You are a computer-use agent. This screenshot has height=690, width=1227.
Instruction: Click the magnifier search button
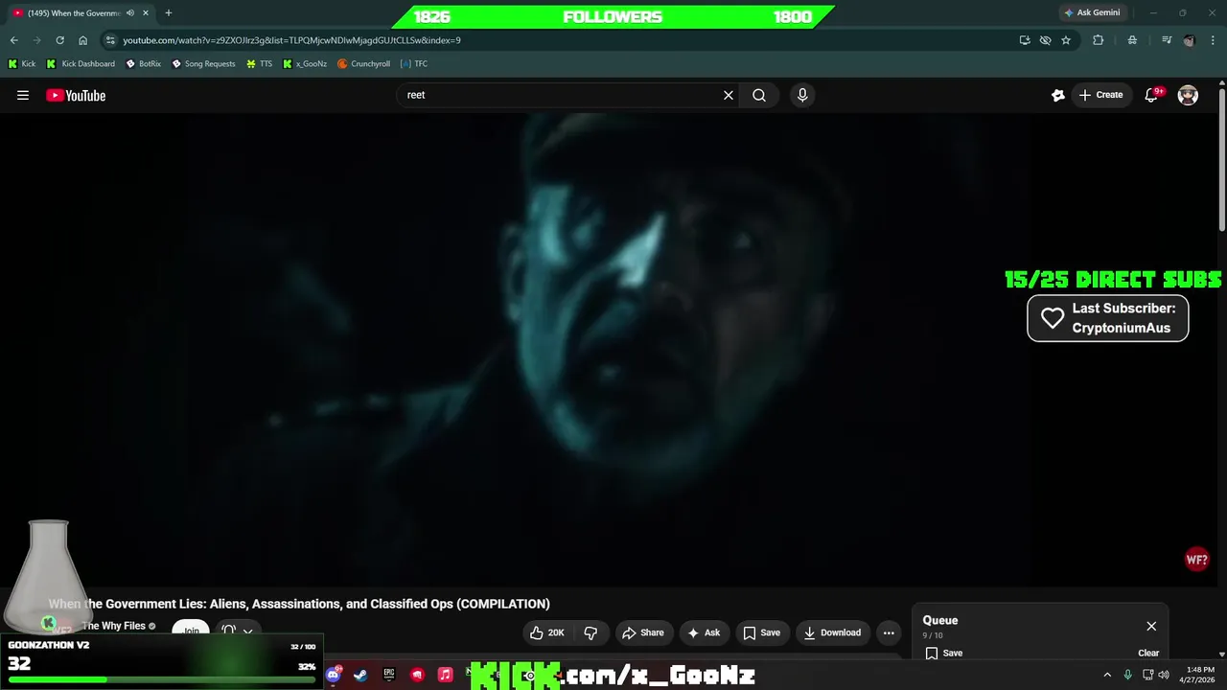tap(759, 95)
